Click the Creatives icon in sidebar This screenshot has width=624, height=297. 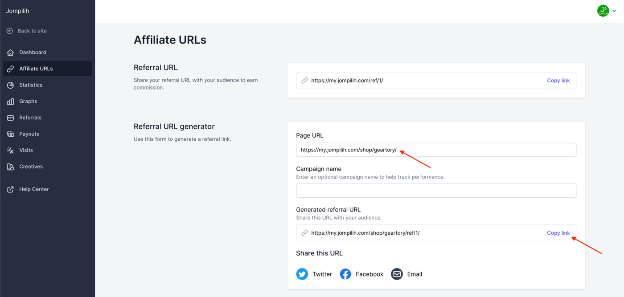pyautogui.click(x=10, y=167)
